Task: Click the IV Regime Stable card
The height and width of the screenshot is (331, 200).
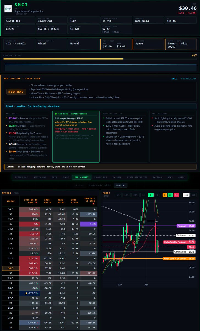Action: [19, 44]
